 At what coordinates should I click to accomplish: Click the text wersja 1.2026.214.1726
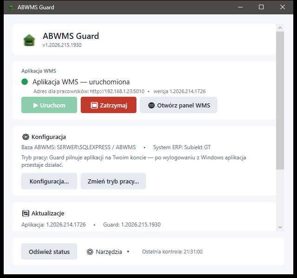(180, 91)
